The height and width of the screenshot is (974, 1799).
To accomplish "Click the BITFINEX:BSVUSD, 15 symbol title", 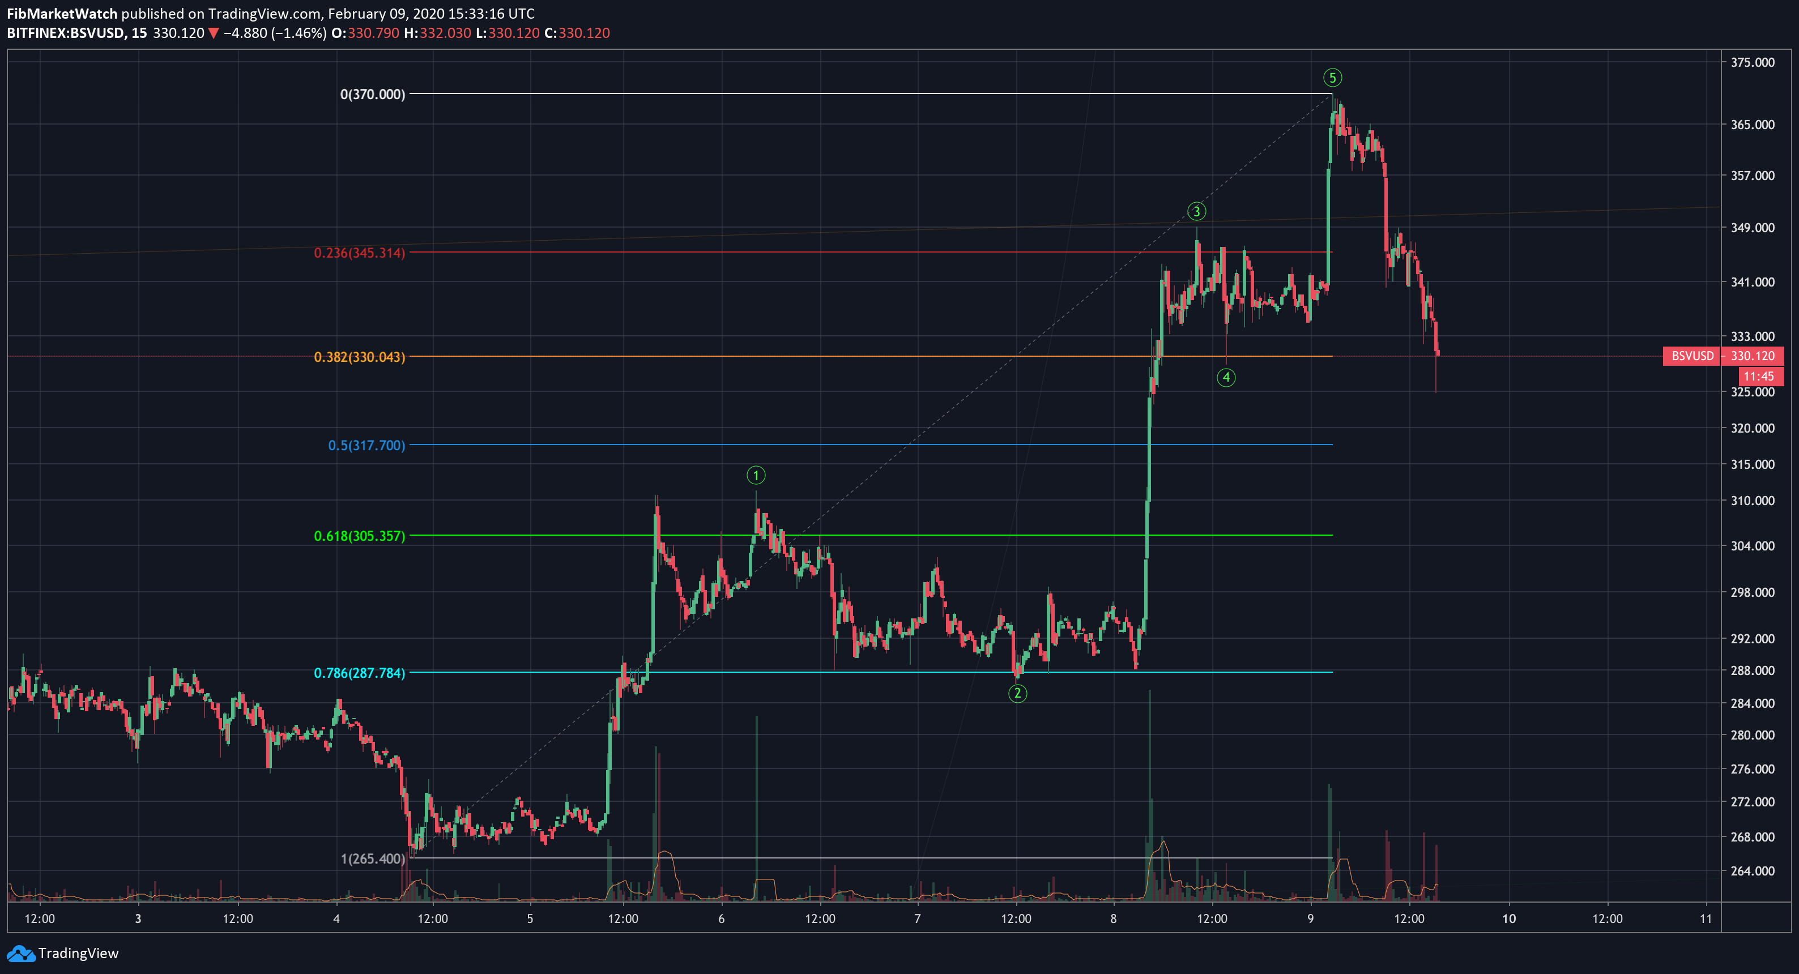I will [77, 33].
